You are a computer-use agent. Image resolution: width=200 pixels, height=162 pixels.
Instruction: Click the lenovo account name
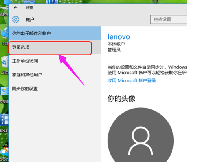pos(119,36)
